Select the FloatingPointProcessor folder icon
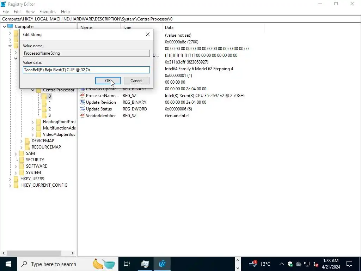This screenshot has width=361, height=271. coord(39,122)
